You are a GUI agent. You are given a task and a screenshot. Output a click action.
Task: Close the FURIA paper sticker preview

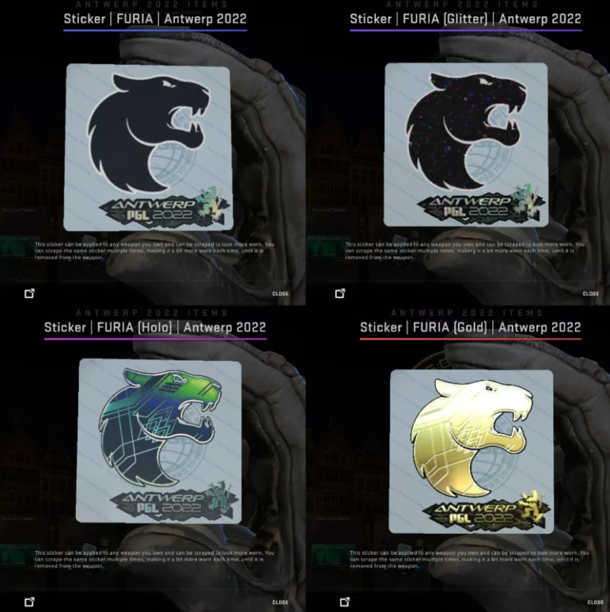280,294
